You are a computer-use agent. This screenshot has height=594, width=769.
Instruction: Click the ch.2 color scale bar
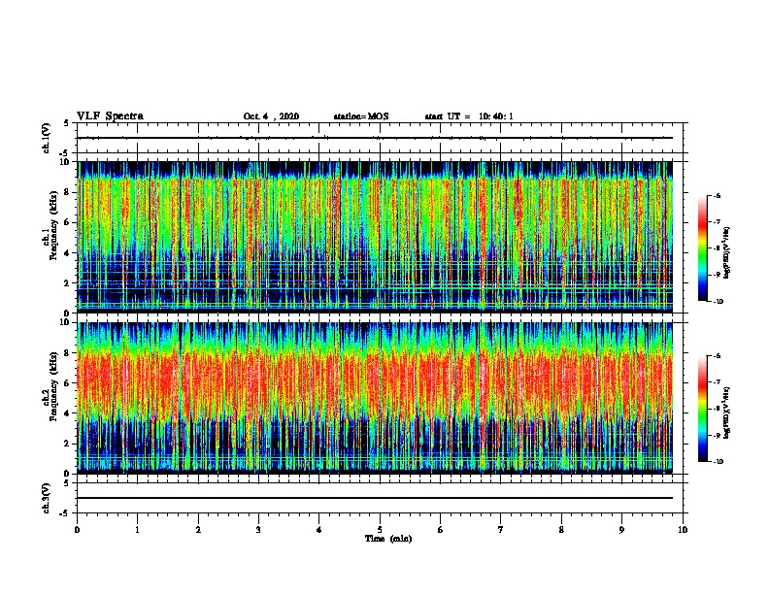pyautogui.click(x=703, y=409)
